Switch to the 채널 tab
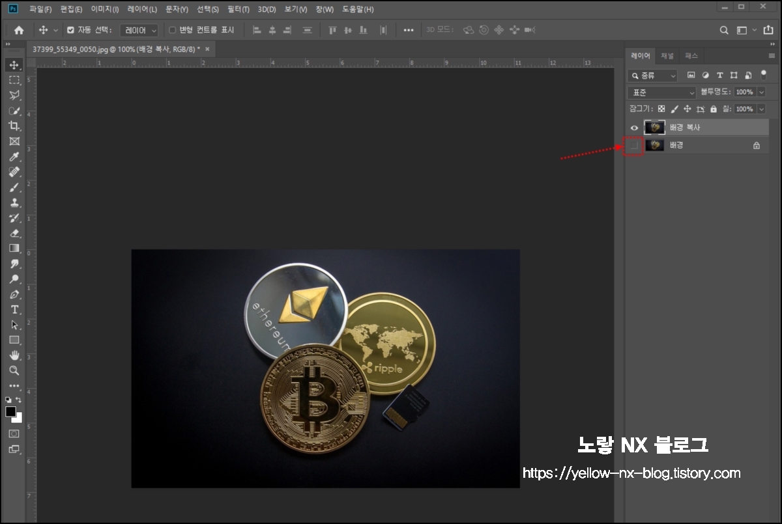The height and width of the screenshot is (524, 782). [667, 56]
